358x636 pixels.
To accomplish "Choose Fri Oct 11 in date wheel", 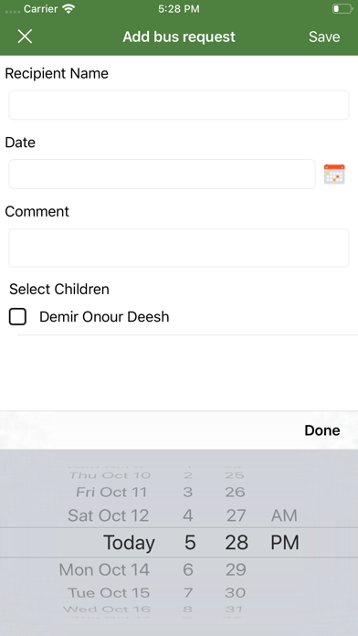I will click(111, 493).
